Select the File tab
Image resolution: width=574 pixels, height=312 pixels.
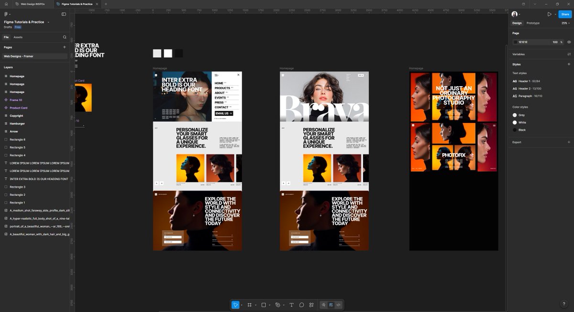pos(6,37)
